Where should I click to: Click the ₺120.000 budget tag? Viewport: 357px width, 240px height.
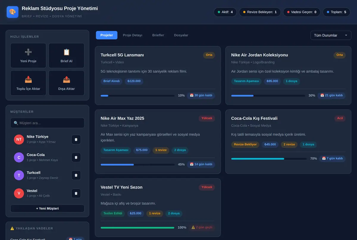(134, 81)
